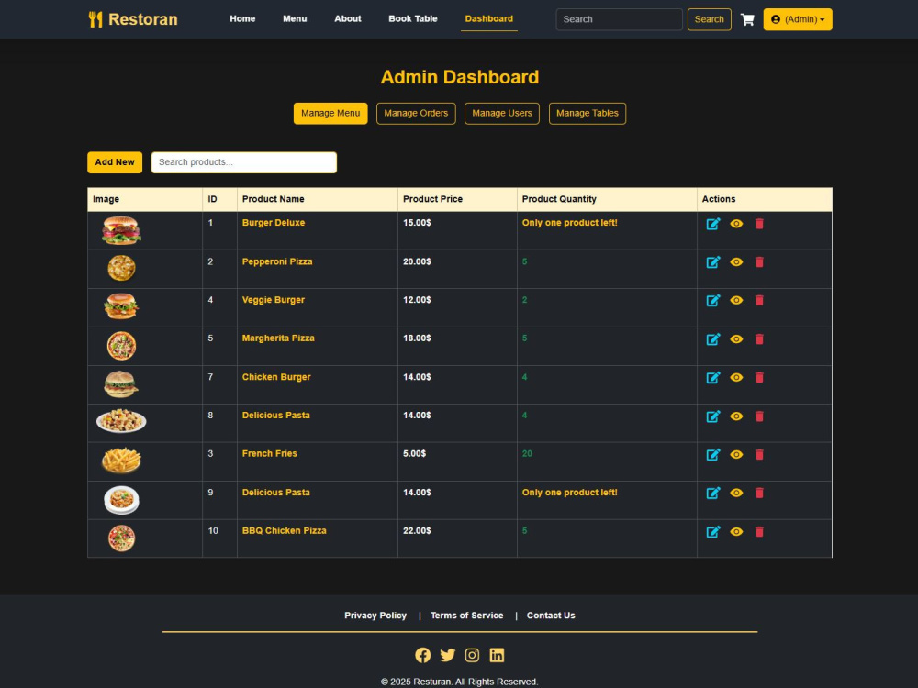
Task: Open Book Table in navbar
Action: tap(413, 18)
